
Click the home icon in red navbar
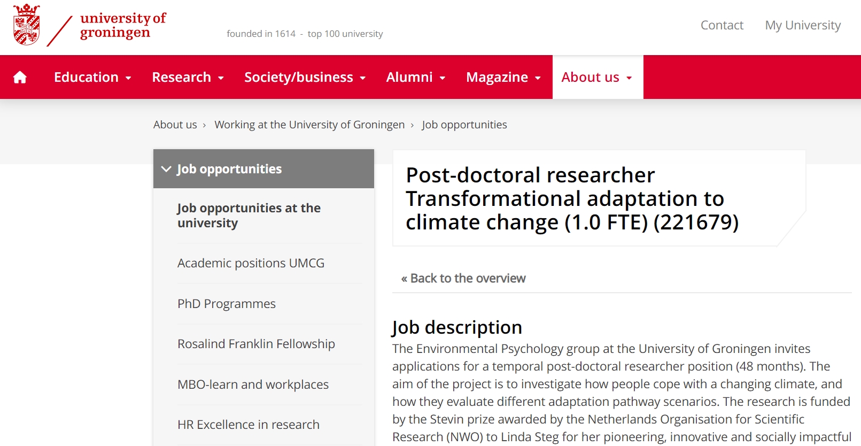tap(20, 78)
